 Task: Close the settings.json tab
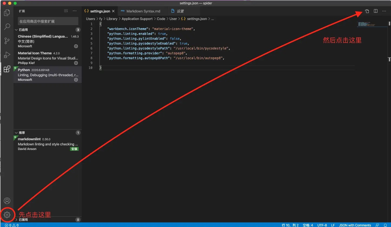[113, 11]
